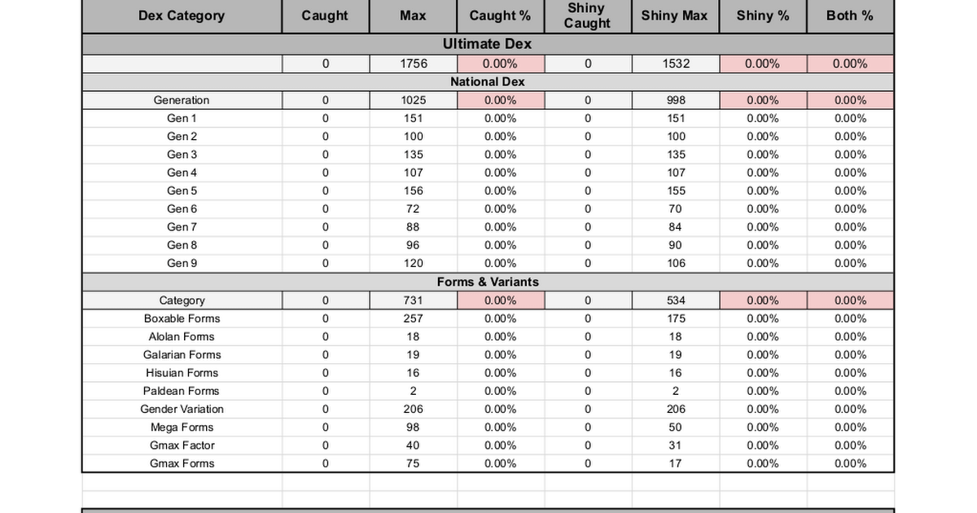Screen dimensions: 977x513
Task: Select the Shiny Caught column header
Action: 587,15
